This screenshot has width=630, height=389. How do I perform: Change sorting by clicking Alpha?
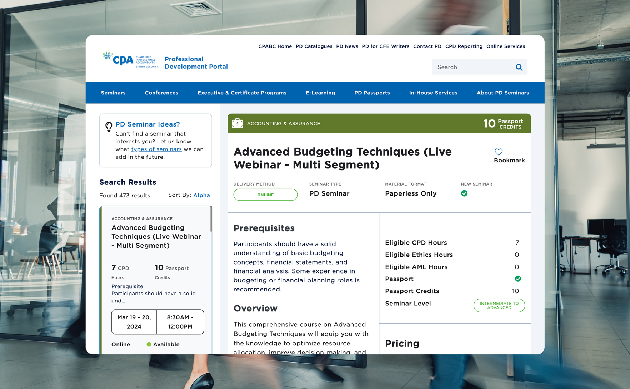click(x=201, y=195)
